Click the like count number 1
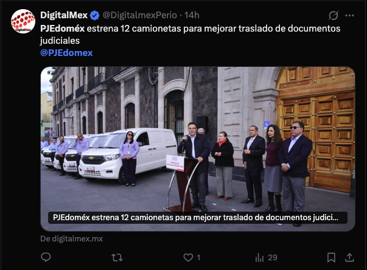The width and height of the screenshot is (367, 270). (198, 258)
